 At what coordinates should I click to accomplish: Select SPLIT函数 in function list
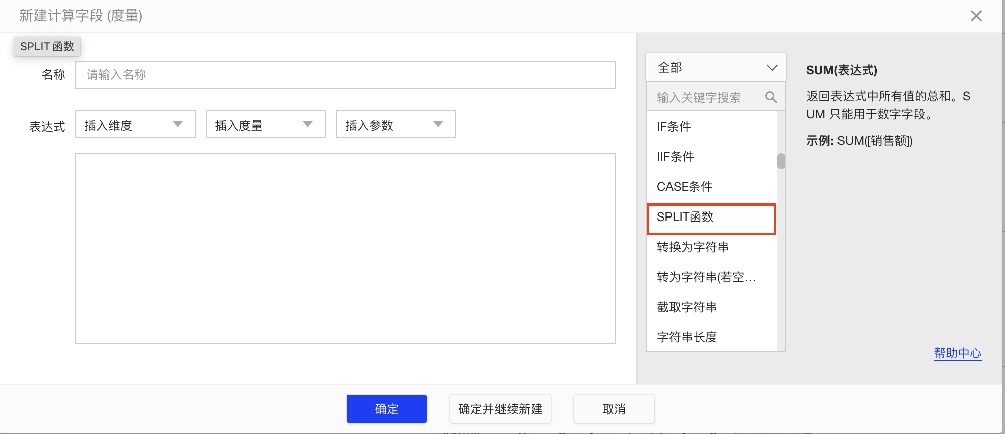[x=685, y=217]
